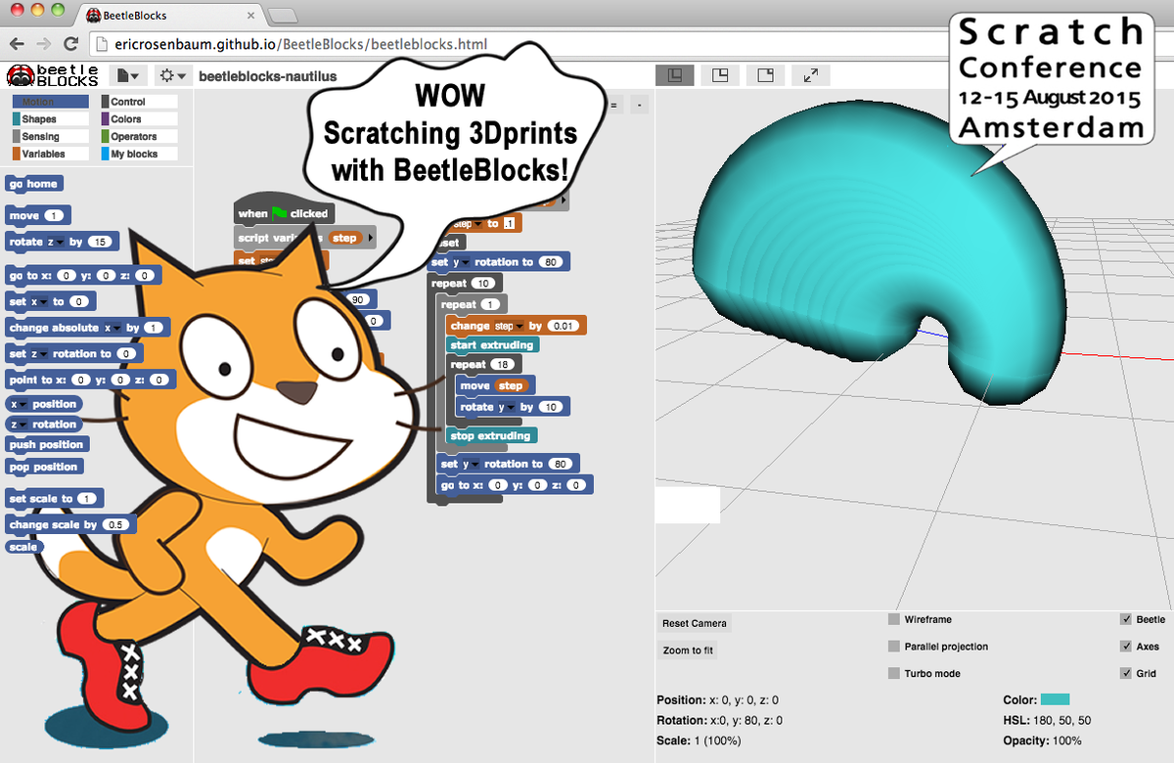This screenshot has height=763, width=1174.
Task: Select the medium 3D view layout
Action: pos(720,75)
